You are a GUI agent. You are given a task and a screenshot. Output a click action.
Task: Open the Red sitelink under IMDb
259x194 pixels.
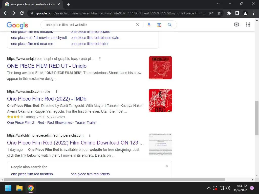(41, 123)
